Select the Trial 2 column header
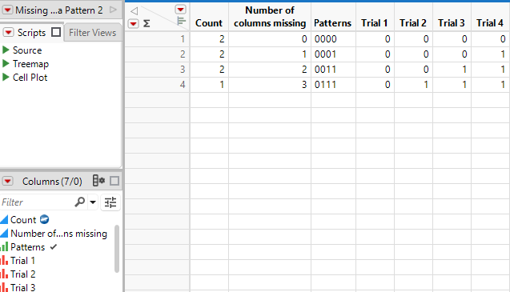Screen dimensions: 510x292 click(x=413, y=23)
